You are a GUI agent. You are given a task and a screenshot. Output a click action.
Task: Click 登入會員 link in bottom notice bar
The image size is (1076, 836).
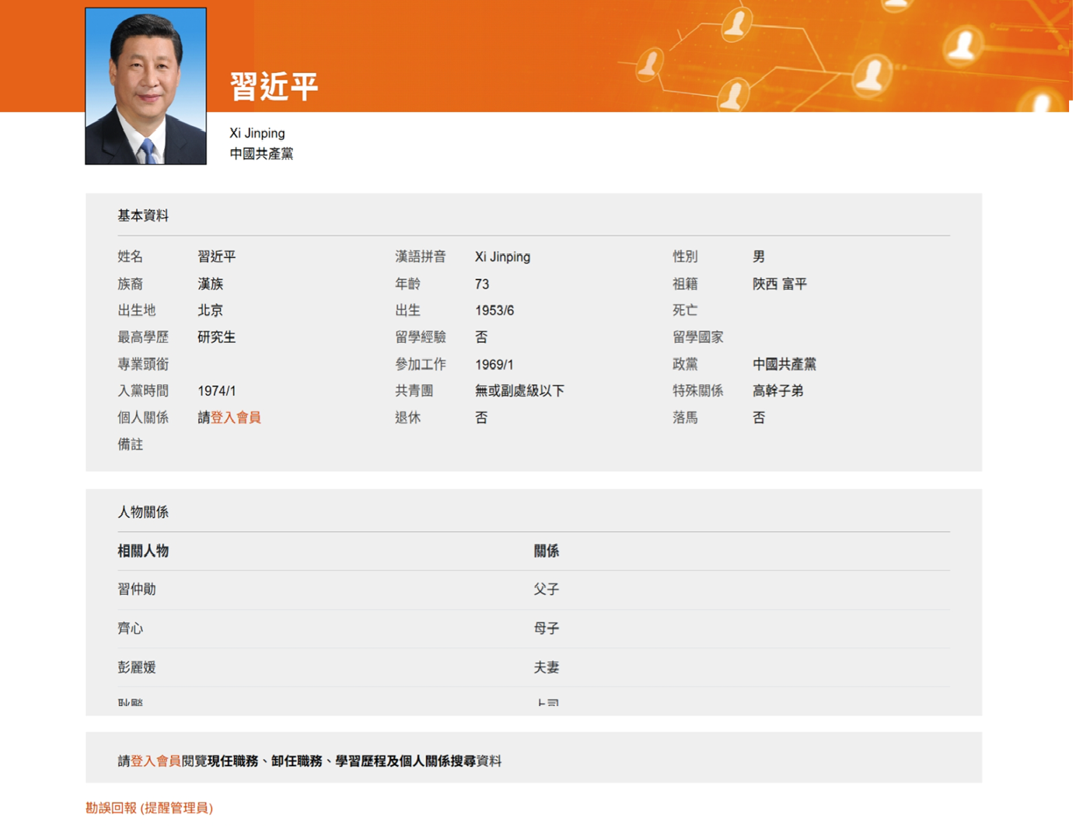click(155, 761)
